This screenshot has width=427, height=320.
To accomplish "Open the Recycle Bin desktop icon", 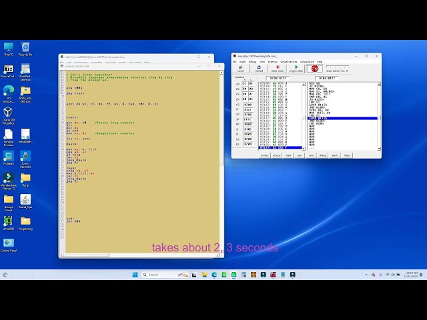I will tap(25, 49).
